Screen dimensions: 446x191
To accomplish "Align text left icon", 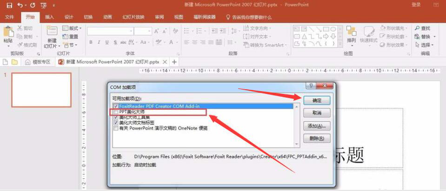I will coord(186,42).
